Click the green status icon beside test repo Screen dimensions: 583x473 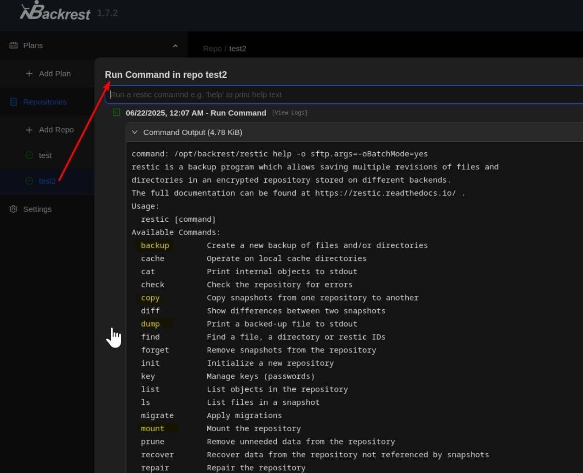coord(29,155)
